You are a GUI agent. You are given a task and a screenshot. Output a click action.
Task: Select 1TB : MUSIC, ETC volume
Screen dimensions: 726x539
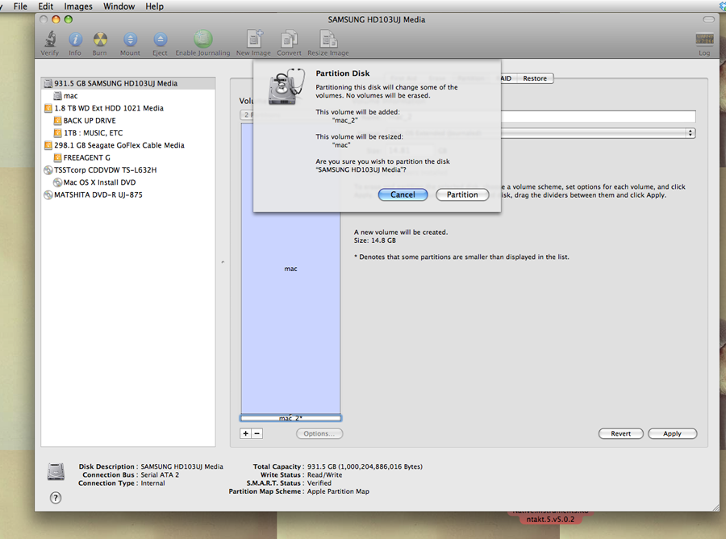pyautogui.click(x=128, y=133)
